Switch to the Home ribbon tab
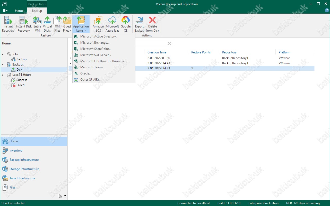 [19, 11]
